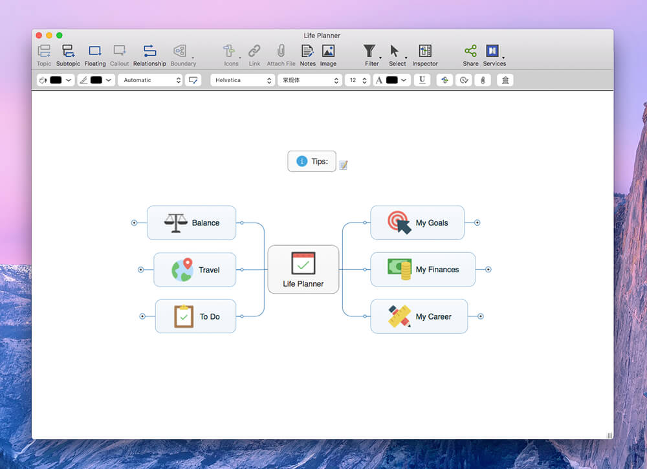Collapse the My Finances topic branch
The image size is (647, 469).
(x=488, y=269)
